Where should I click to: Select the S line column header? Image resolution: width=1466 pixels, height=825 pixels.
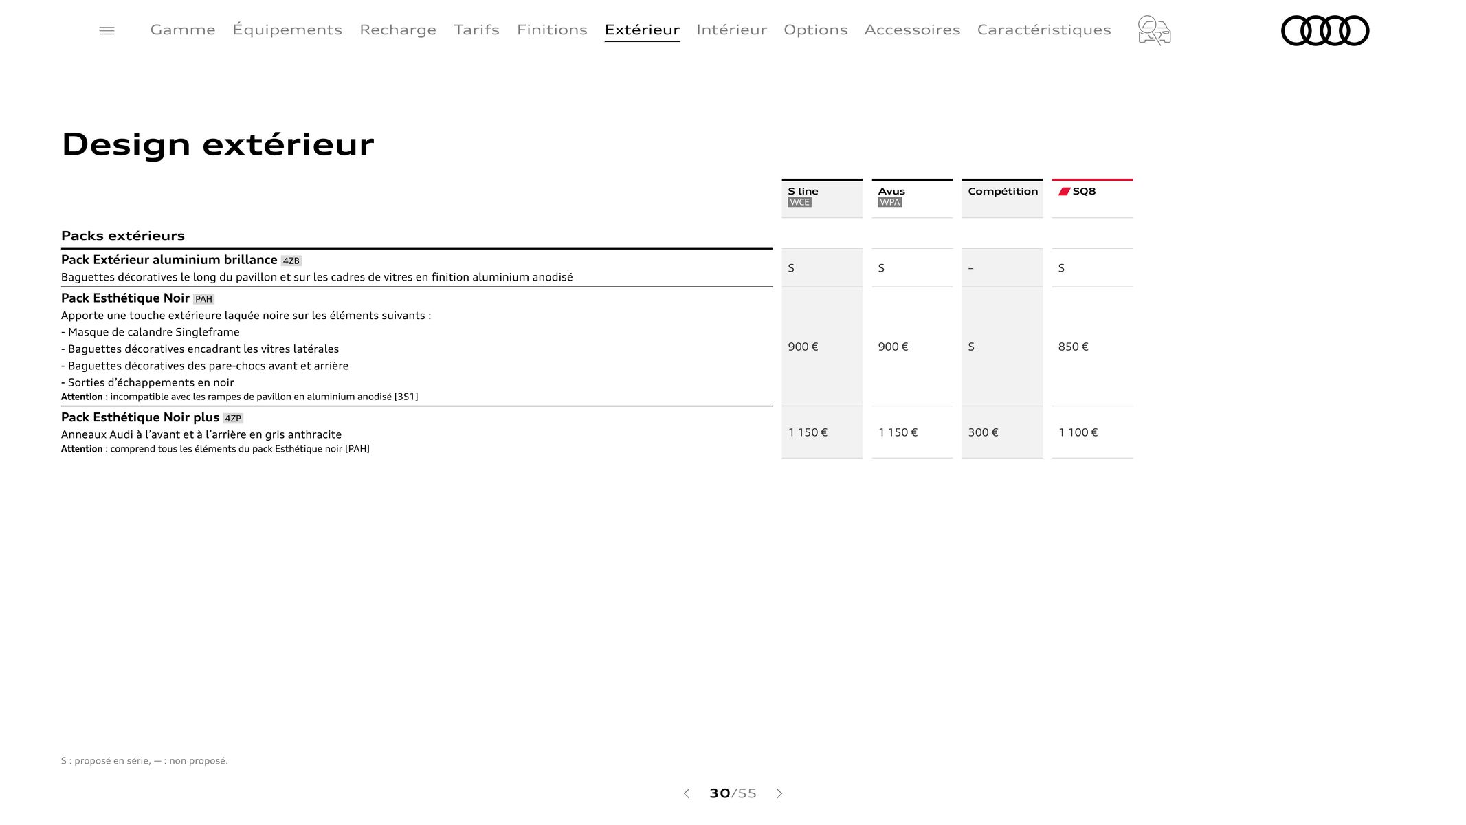(822, 198)
